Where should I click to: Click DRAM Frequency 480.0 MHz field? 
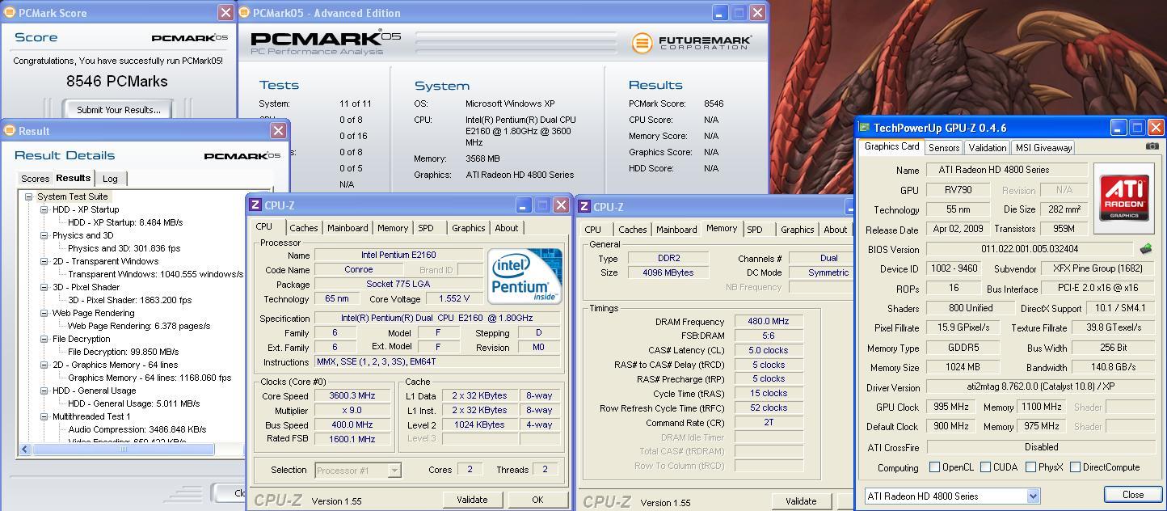pyautogui.click(x=768, y=321)
